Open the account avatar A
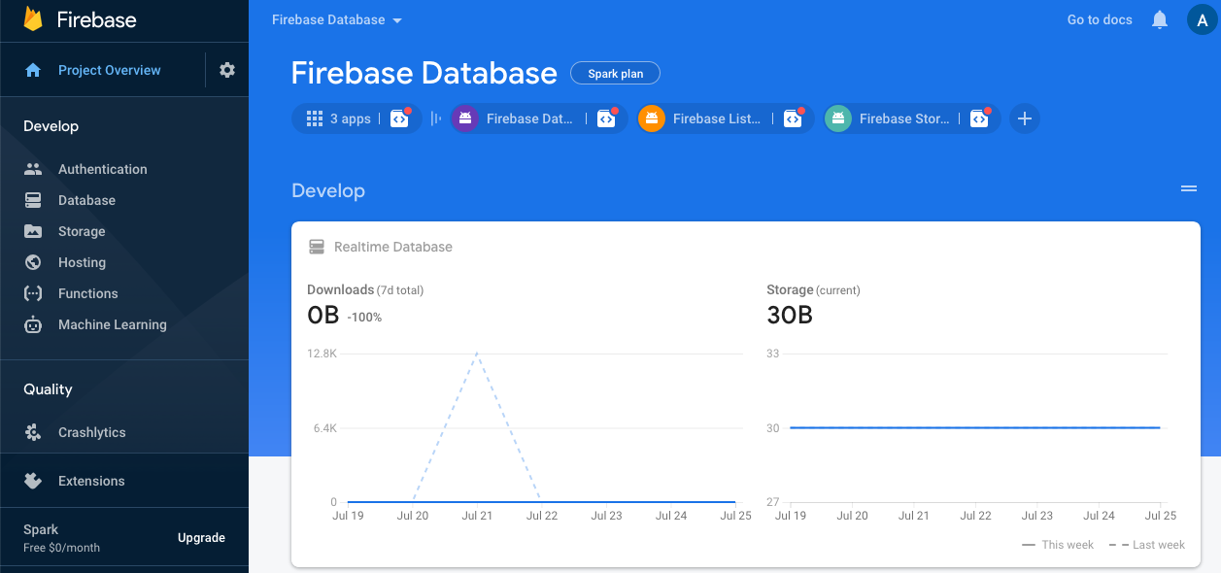The image size is (1221, 573). coord(1203,19)
